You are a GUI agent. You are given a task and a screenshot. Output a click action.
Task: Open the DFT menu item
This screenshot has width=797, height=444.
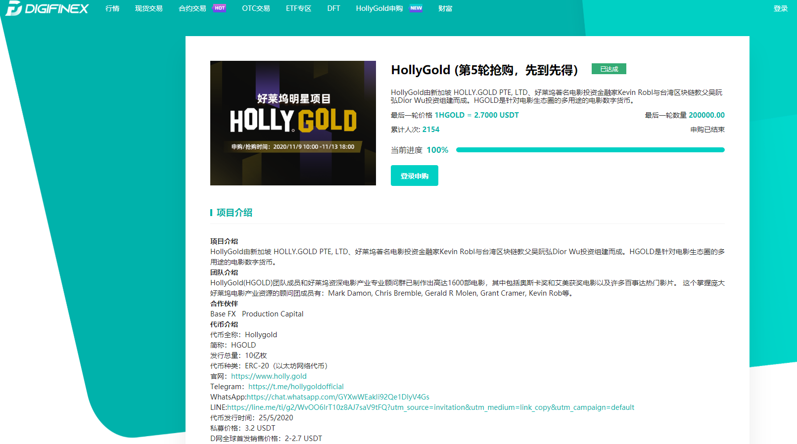pos(333,8)
